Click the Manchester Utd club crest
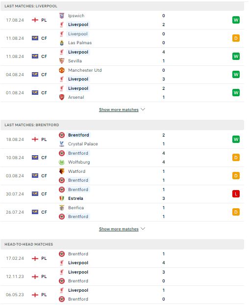The image size is (249, 305). [62, 70]
